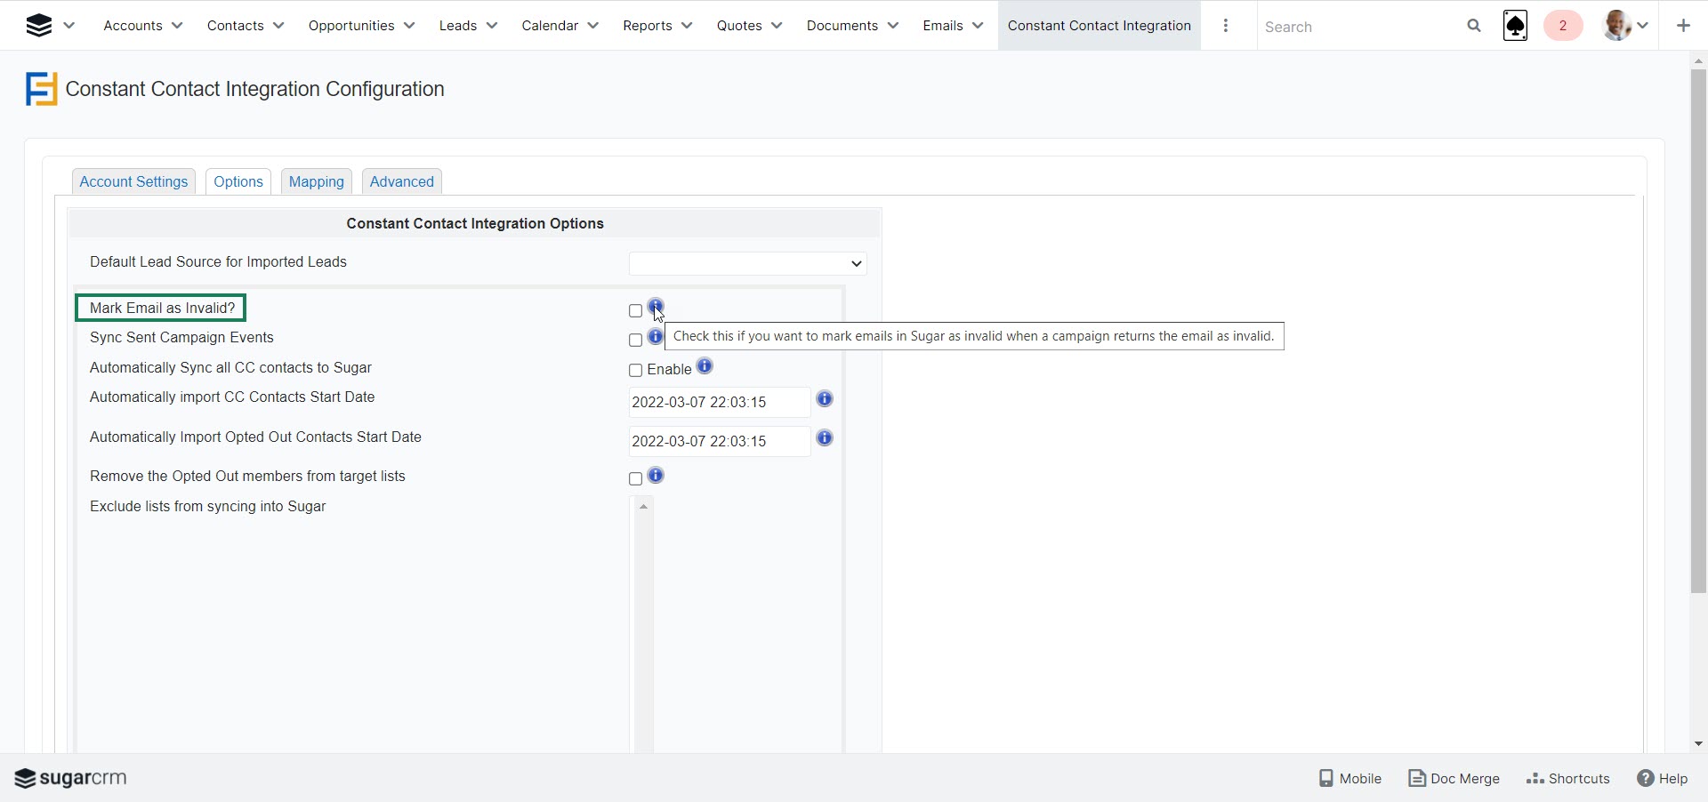Screen dimensions: 1708x802
Task: Open Shortcuts from the footer
Action: (1567, 778)
